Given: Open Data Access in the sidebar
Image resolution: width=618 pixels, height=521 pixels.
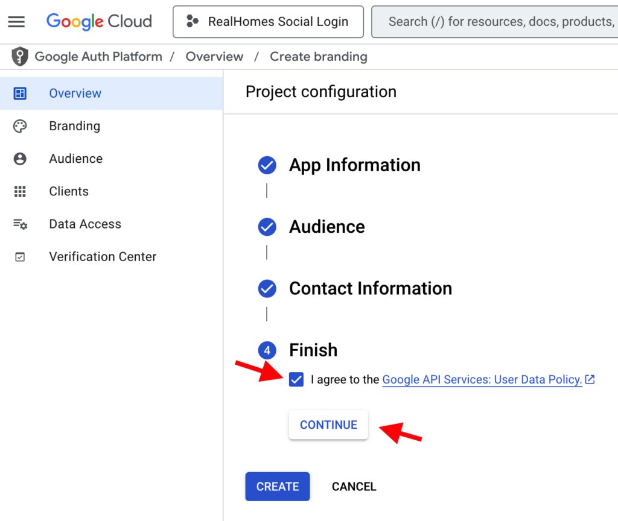Looking at the screenshot, I should pyautogui.click(x=111, y=224).
